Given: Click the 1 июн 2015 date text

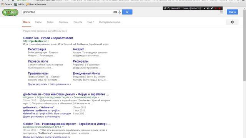Looking at the screenshot, I should [x=79, y=110].
